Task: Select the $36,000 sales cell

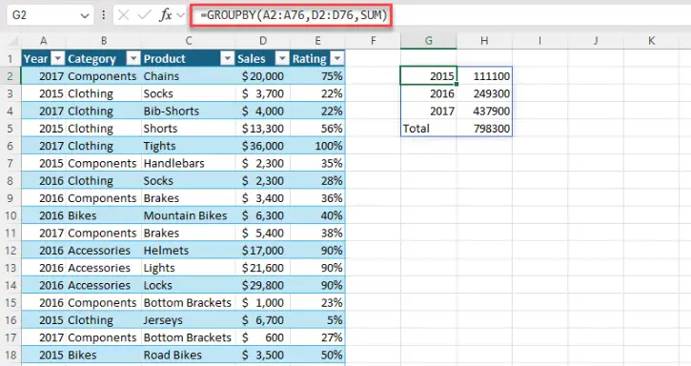Action: point(263,146)
